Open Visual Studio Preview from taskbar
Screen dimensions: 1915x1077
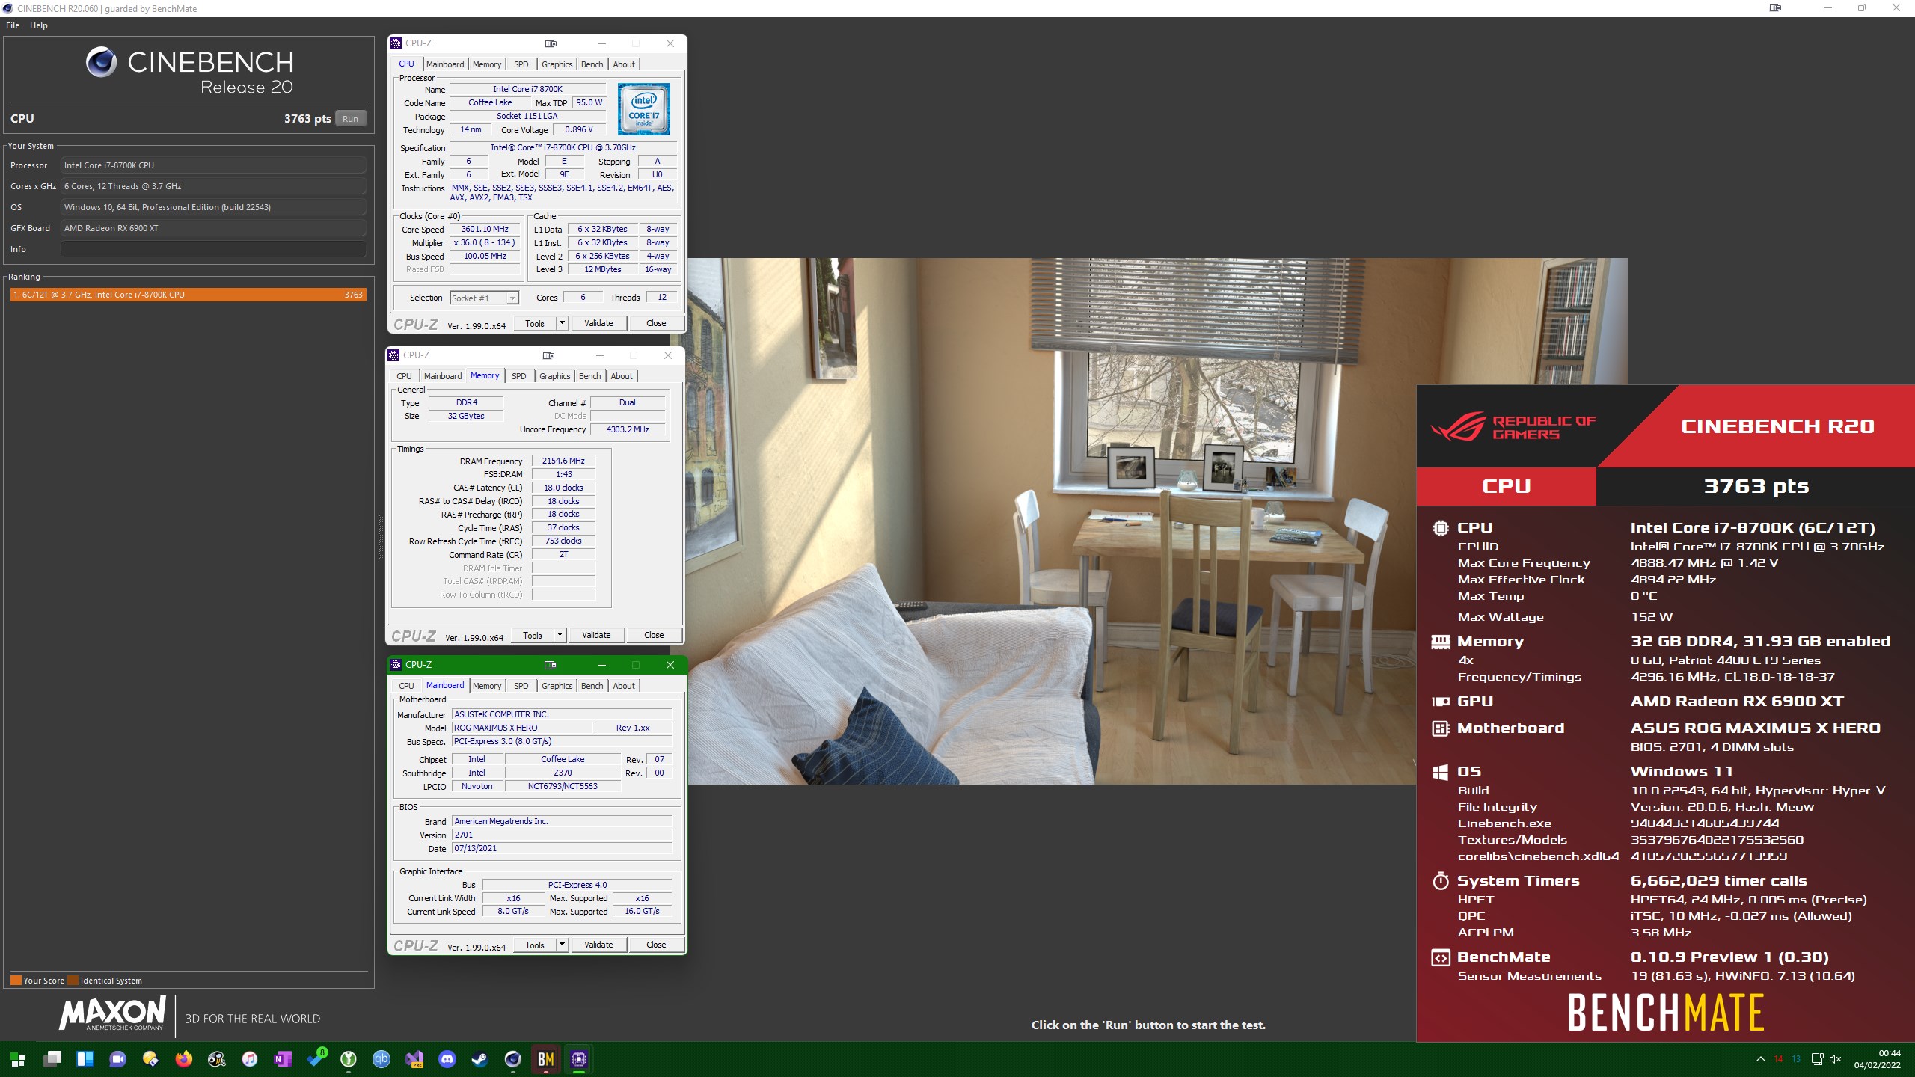414,1059
